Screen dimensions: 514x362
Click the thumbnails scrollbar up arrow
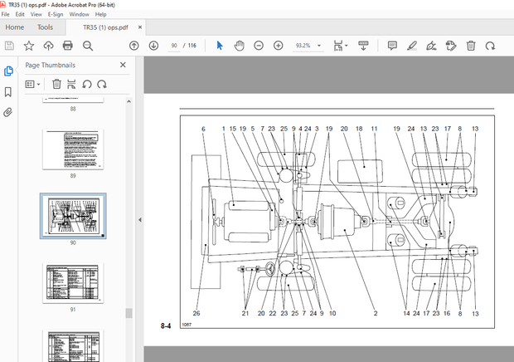[x=128, y=101]
